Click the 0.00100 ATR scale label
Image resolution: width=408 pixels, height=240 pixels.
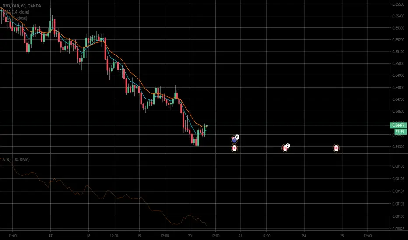pos(398,216)
